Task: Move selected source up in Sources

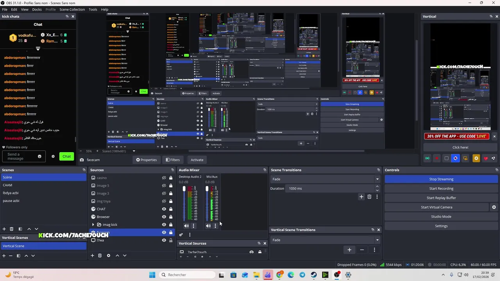Action: point(117,256)
